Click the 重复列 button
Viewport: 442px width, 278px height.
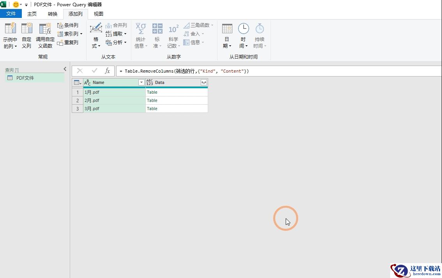pyautogui.click(x=68, y=43)
